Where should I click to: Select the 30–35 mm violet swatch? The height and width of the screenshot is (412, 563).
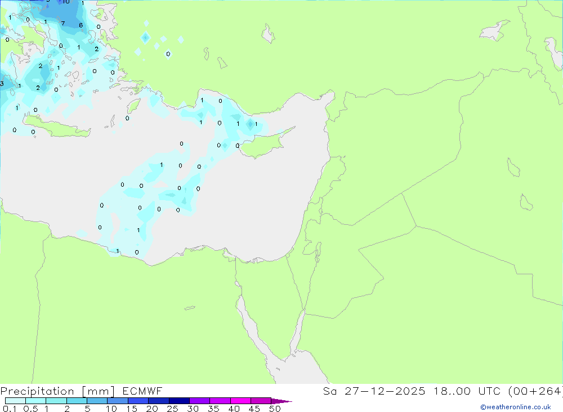point(199,401)
